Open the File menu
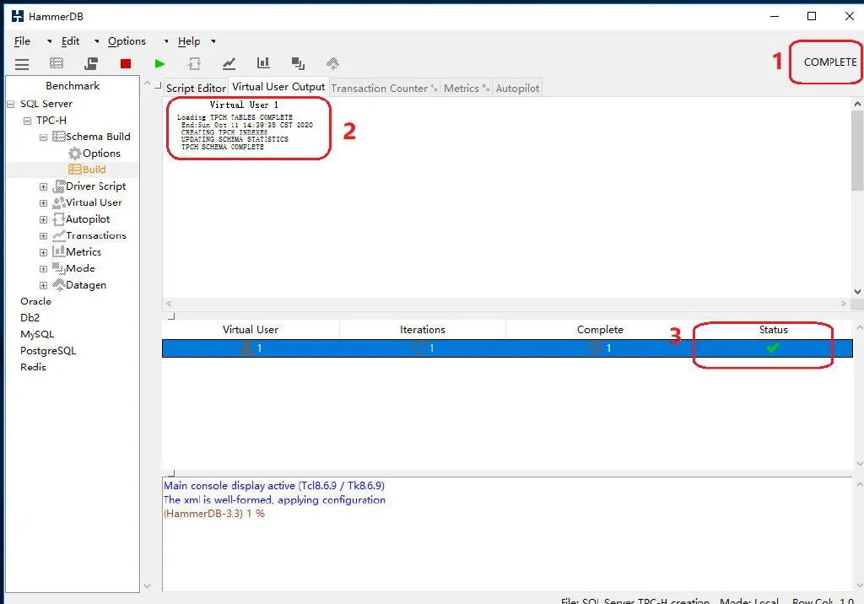The image size is (864, 604). [x=22, y=41]
